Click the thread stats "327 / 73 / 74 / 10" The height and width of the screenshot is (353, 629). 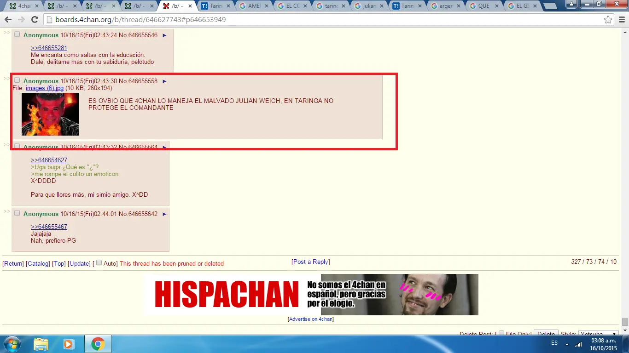(594, 262)
